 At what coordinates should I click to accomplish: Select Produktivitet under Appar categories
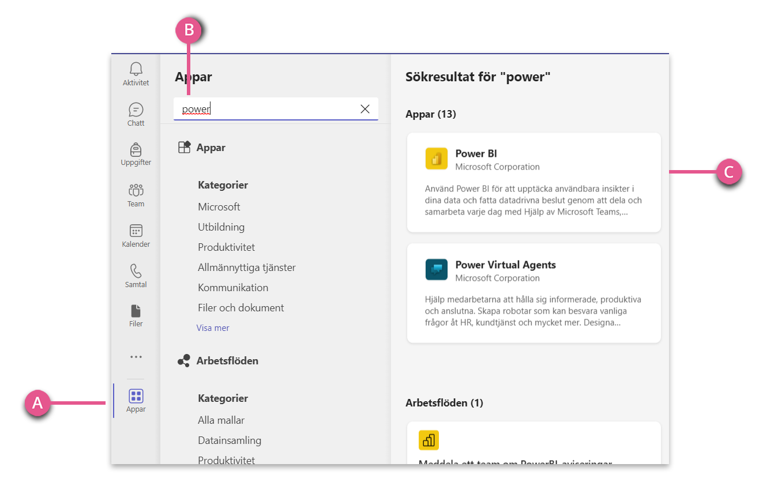pyautogui.click(x=227, y=247)
